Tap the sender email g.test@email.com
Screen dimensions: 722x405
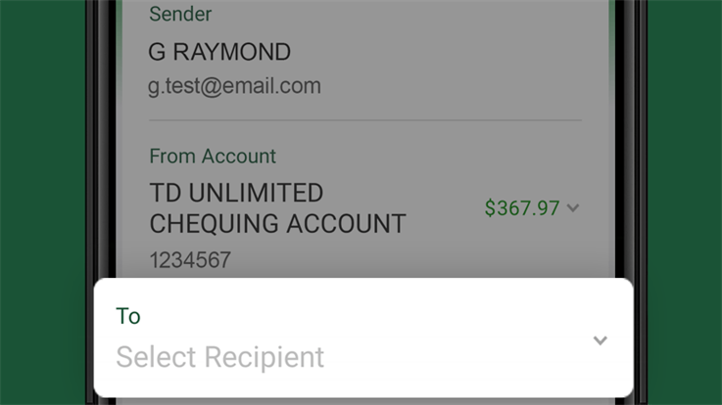pyautogui.click(x=234, y=86)
